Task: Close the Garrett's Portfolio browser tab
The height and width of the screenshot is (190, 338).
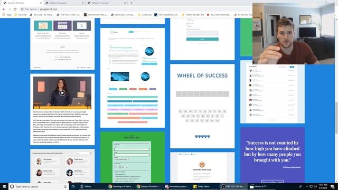Action: click(41, 3)
